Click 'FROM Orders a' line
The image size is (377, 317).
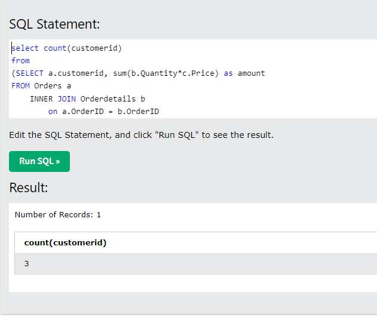coord(41,86)
